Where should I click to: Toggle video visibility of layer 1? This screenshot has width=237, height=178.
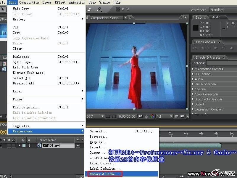click(x=1, y=145)
